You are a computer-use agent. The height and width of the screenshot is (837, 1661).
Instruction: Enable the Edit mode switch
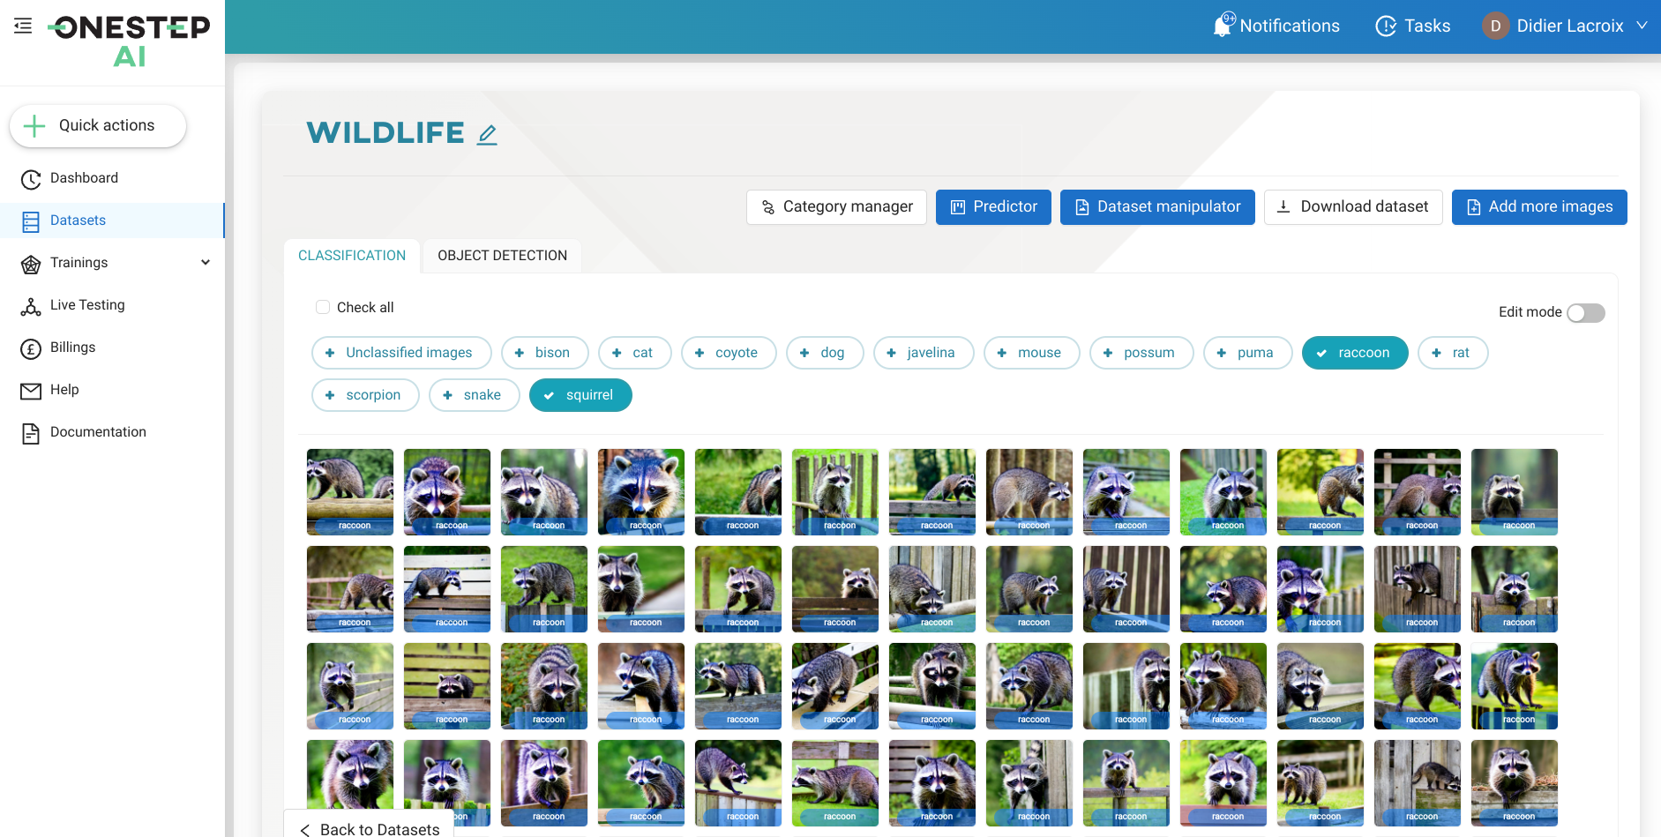pos(1585,313)
